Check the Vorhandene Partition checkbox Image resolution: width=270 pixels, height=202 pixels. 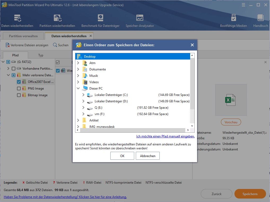(14, 69)
